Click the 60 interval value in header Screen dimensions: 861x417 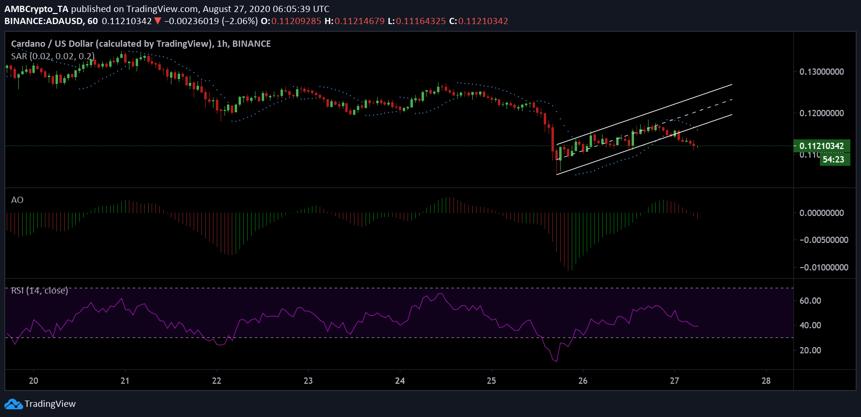[x=92, y=21]
